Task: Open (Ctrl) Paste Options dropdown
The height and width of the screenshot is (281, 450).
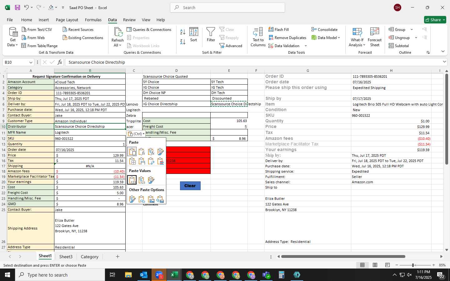Action: (x=136, y=134)
